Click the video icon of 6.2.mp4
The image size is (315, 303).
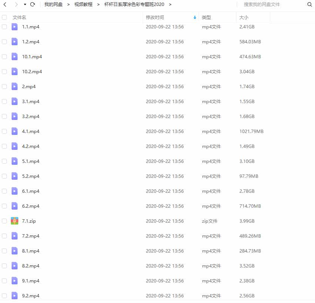[15, 206]
